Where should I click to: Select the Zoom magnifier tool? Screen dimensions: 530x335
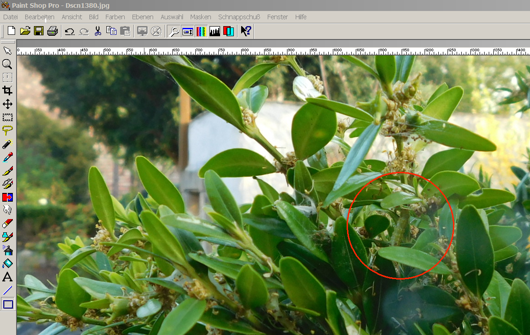[7, 64]
